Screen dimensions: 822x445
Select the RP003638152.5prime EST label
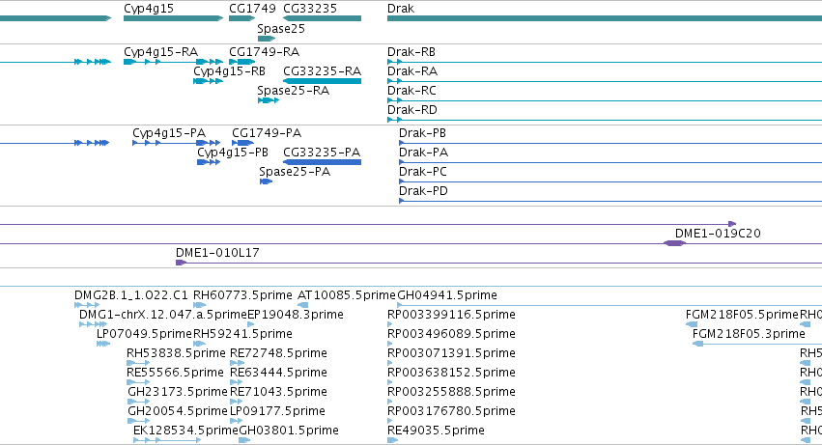(x=451, y=374)
